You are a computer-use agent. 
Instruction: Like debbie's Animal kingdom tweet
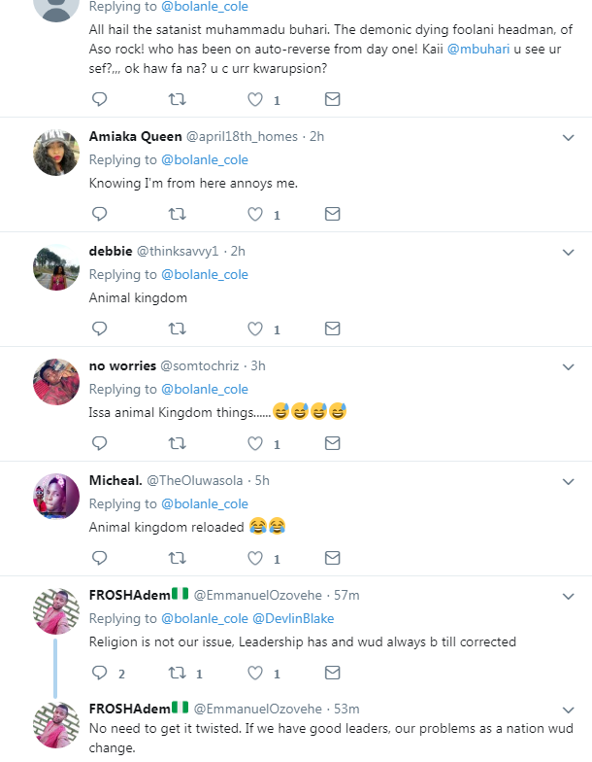point(255,329)
